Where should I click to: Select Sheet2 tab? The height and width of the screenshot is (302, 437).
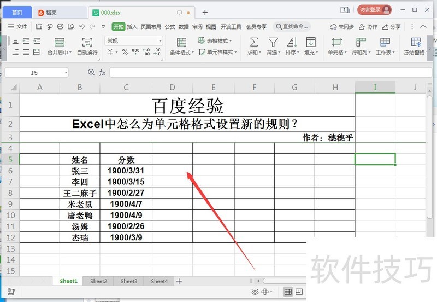(98, 281)
